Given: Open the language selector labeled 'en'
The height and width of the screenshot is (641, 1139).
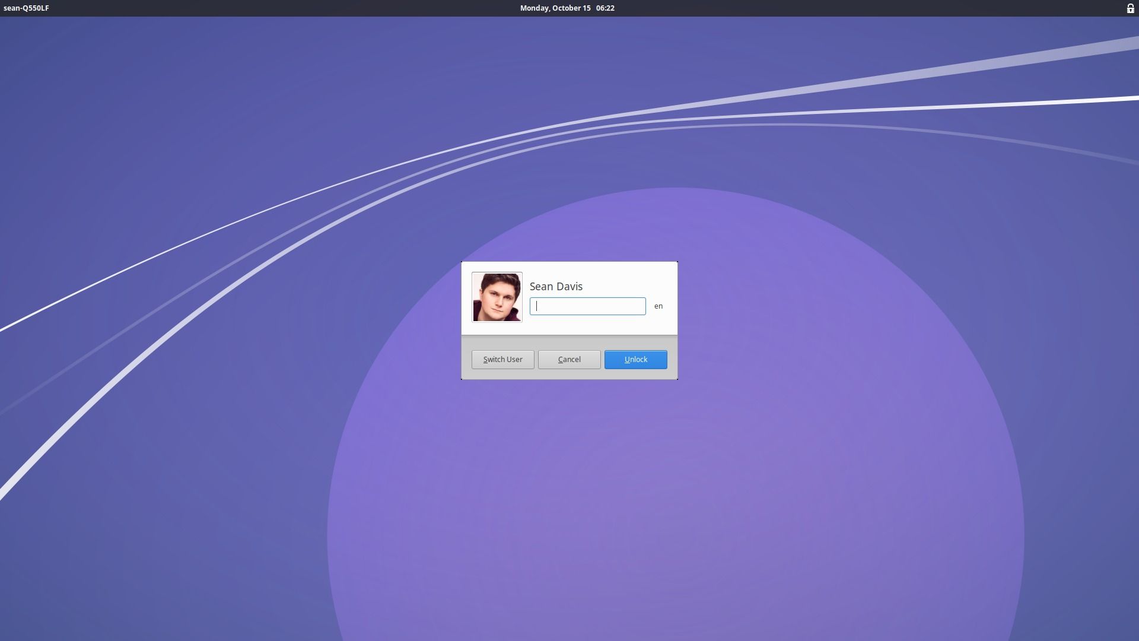Looking at the screenshot, I should [x=658, y=306].
